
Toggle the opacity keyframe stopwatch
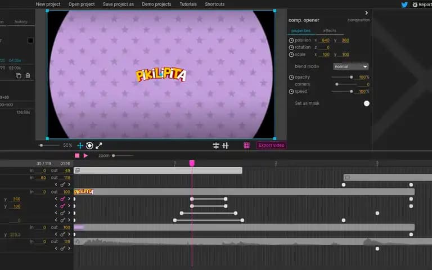(x=291, y=77)
